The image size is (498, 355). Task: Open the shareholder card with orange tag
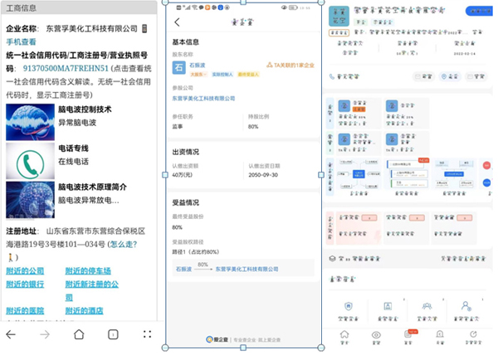pyautogui.click(x=359, y=113)
